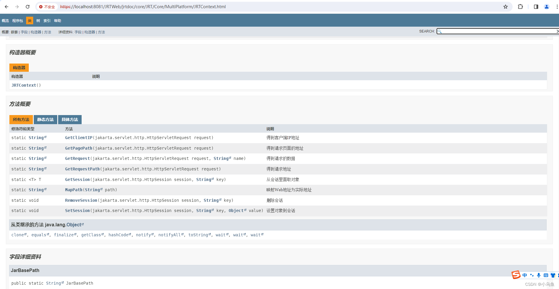Open 索引 in the top navigation
This screenshot has height=289, width=559.
pos(47,21)
